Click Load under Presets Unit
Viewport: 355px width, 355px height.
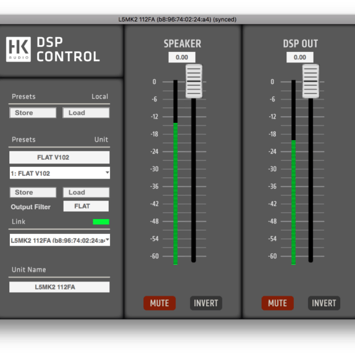pyautogui.click(x=86, y=192)
